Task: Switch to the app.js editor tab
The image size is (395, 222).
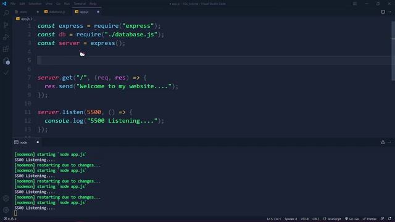Action: pos(85,12)
